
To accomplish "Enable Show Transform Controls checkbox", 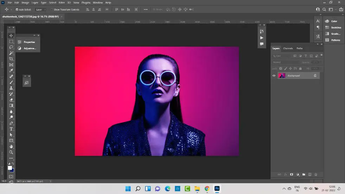I will (52, 9).
